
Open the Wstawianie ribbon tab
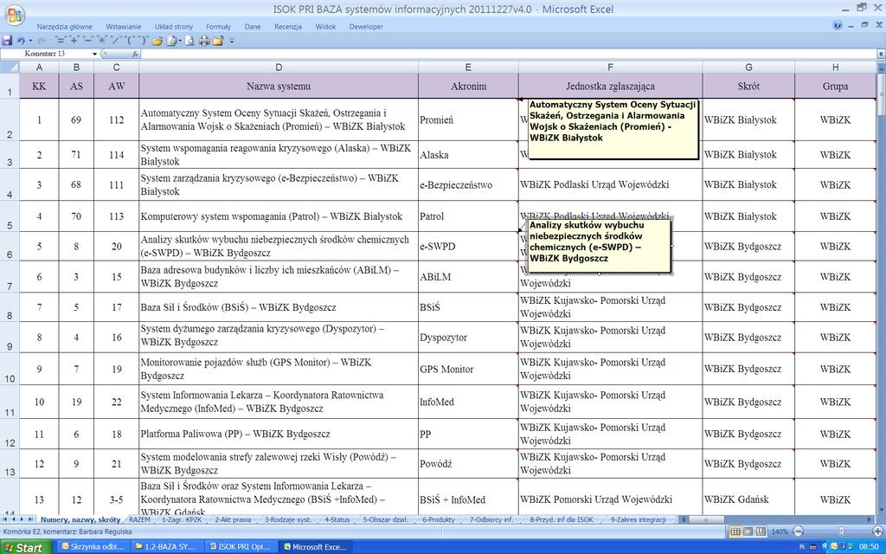[123, 27]
